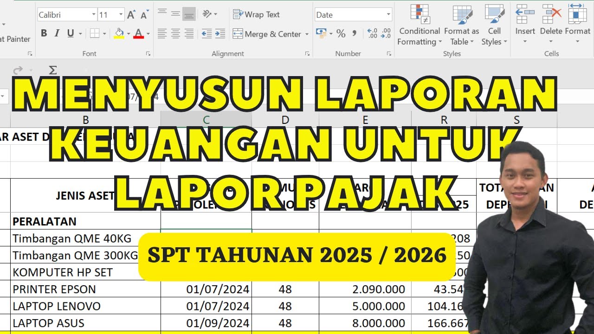Select the Bottom Align icon

[189, 14]
